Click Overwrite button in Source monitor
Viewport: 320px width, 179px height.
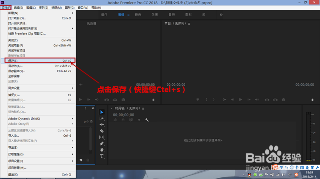[115, 100]
